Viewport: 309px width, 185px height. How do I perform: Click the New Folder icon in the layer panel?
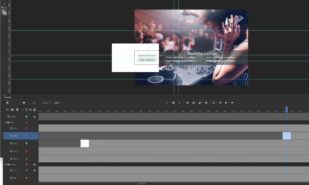tap(12, 110)
